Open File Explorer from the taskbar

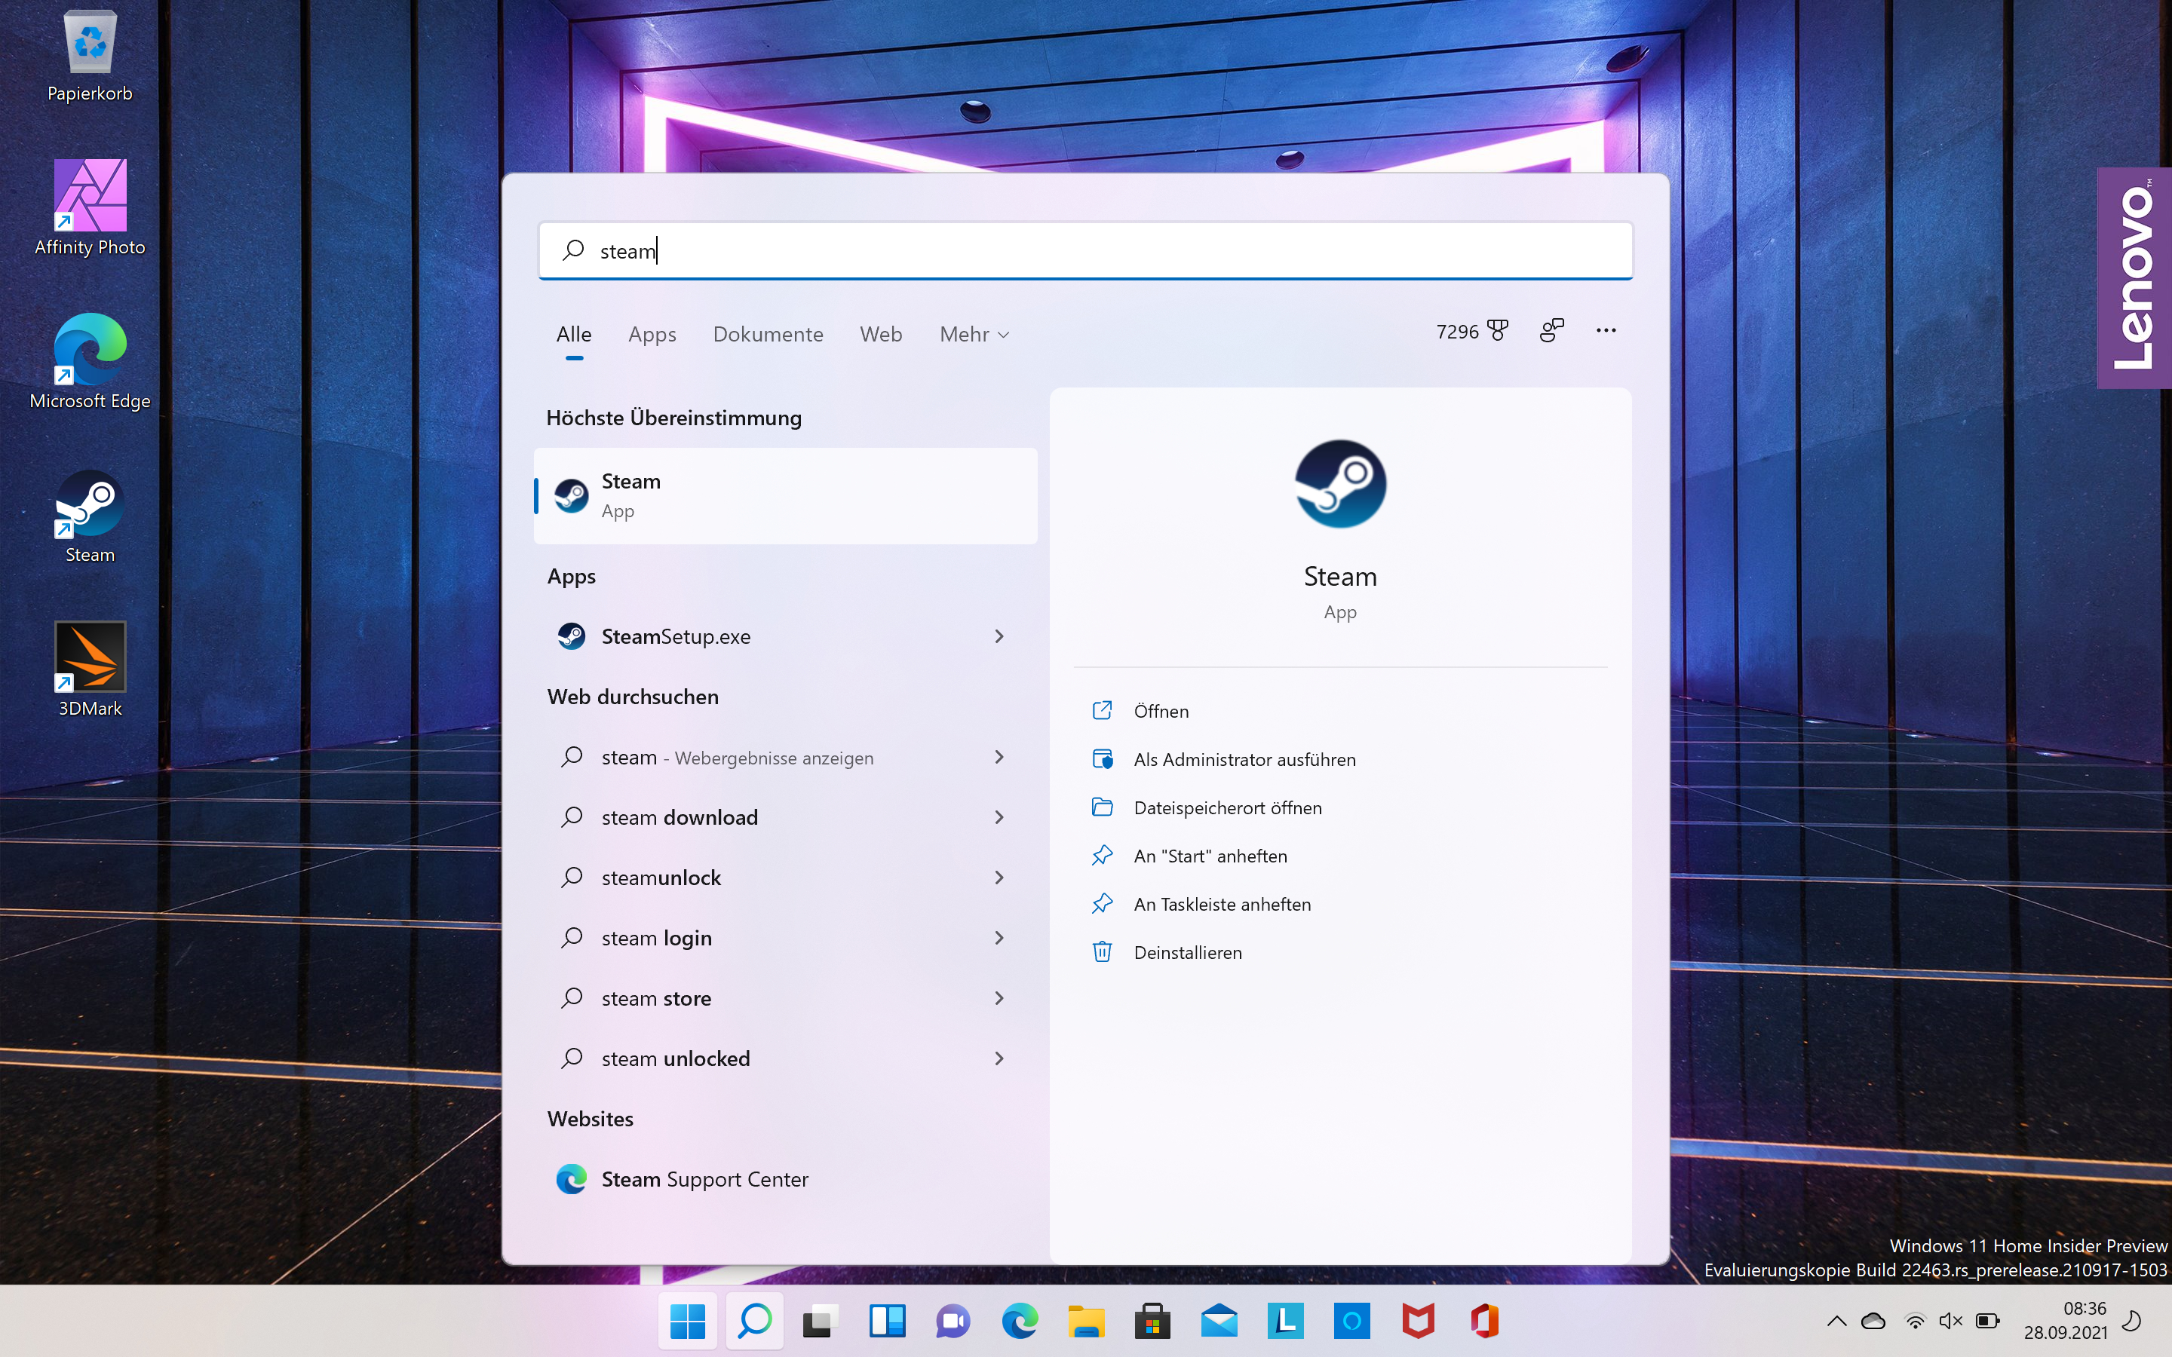pyautogui.click(x=1086, y=1321)
